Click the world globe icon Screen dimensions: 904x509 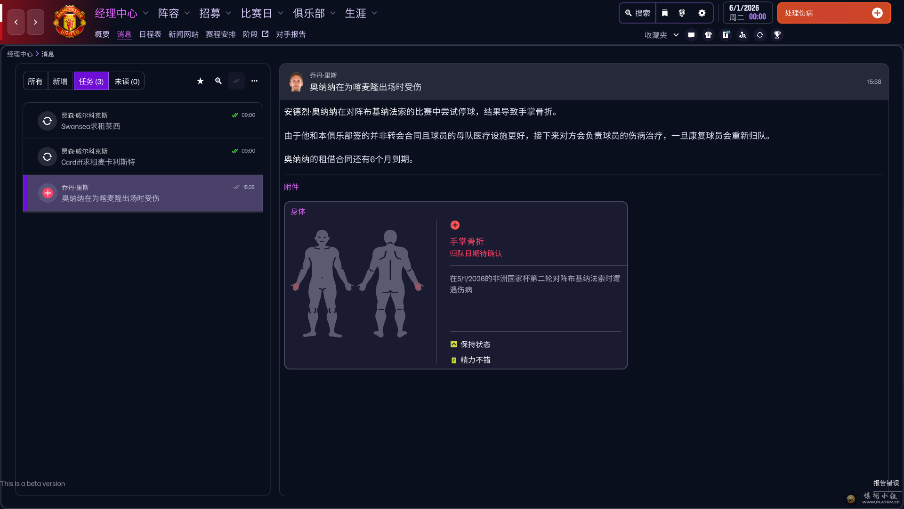(682, 13)
